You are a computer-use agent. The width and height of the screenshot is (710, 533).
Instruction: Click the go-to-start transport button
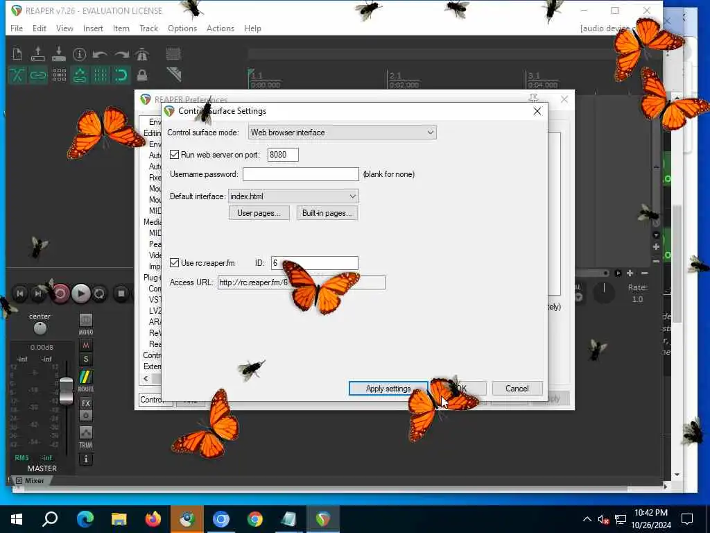(20, 294)
